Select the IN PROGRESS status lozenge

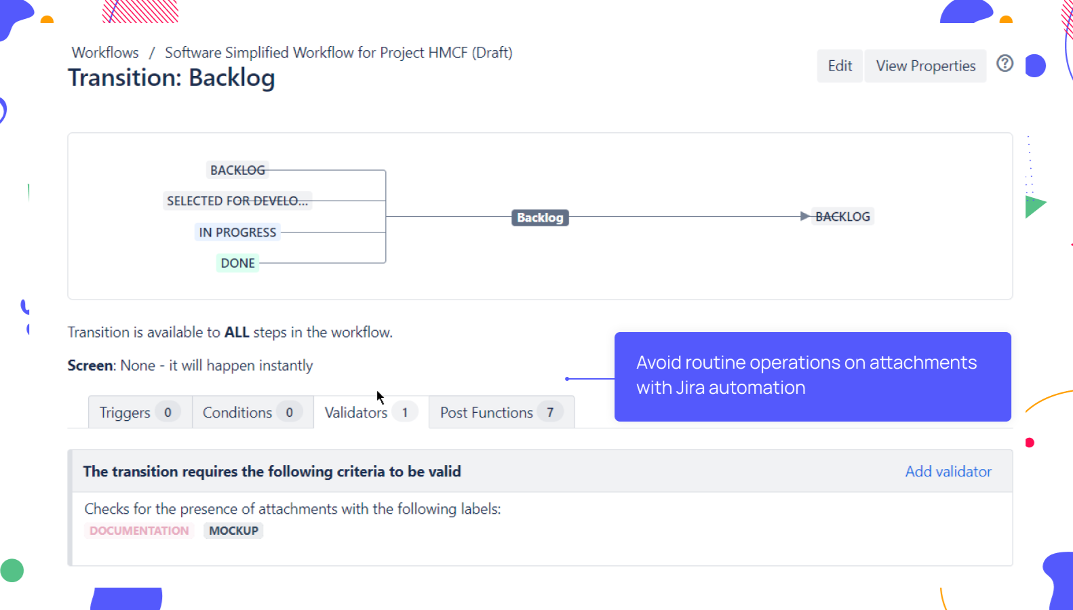pos(237,232)
